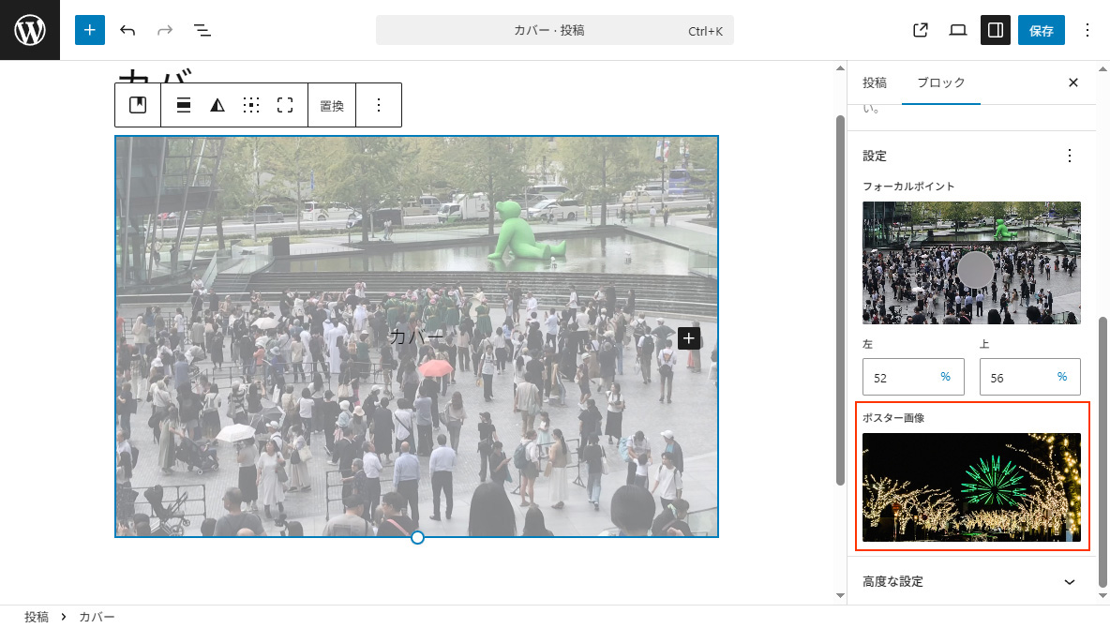Click the Cover block type icon
1110x628 pixels.
pos(138,105)
